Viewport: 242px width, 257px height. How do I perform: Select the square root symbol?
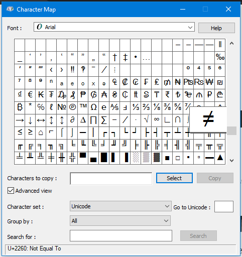[146, 120]
